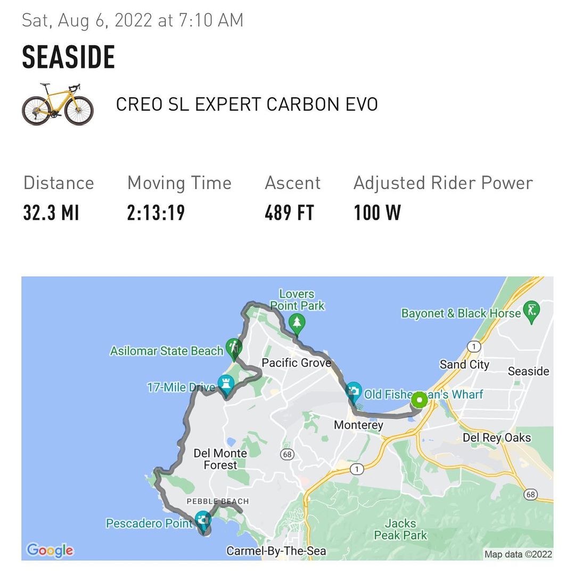Select the Del Monte Forest label

220,459
